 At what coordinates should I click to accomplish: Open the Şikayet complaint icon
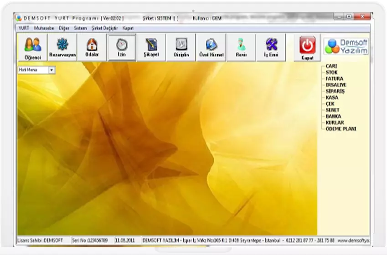(151, 47)
